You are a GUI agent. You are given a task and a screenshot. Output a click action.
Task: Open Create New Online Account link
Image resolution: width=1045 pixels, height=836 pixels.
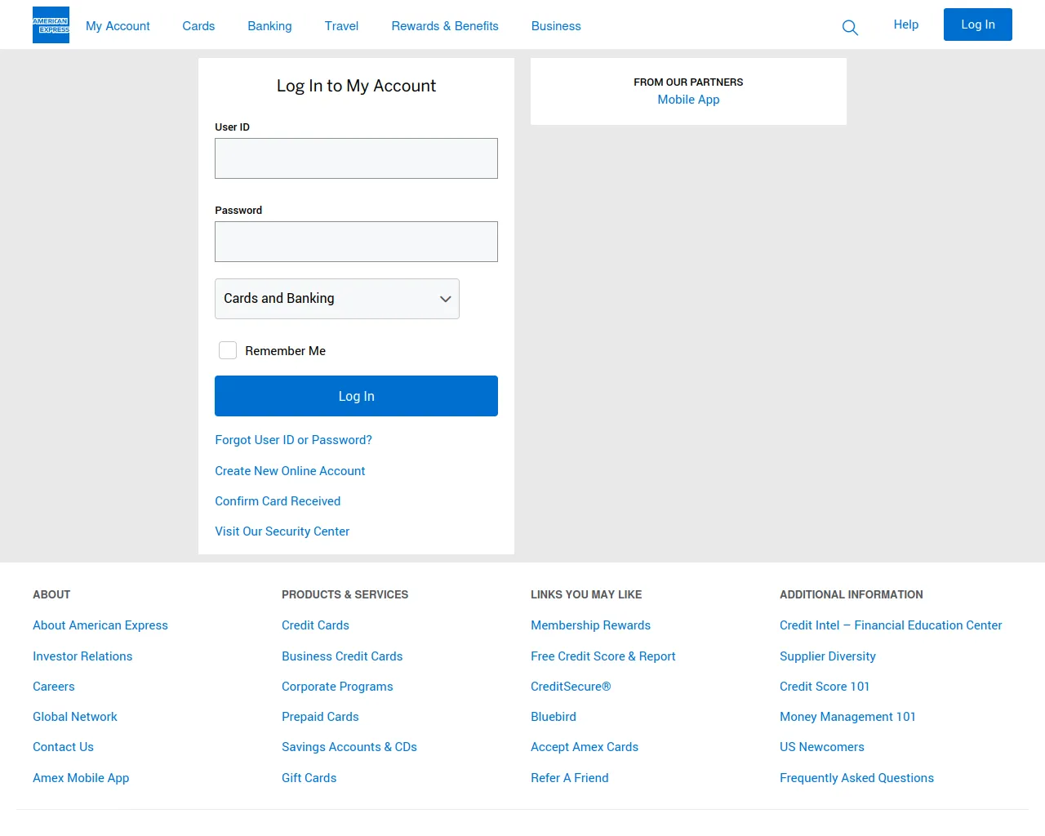click(290, 471)
